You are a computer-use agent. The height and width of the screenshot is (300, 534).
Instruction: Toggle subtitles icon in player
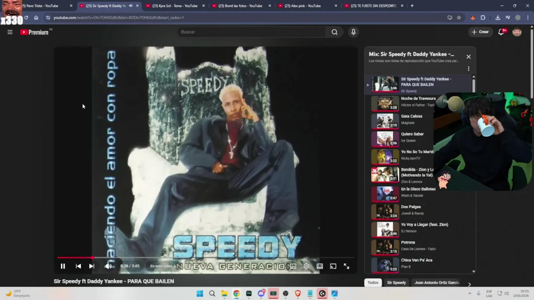tap(293, 266)
